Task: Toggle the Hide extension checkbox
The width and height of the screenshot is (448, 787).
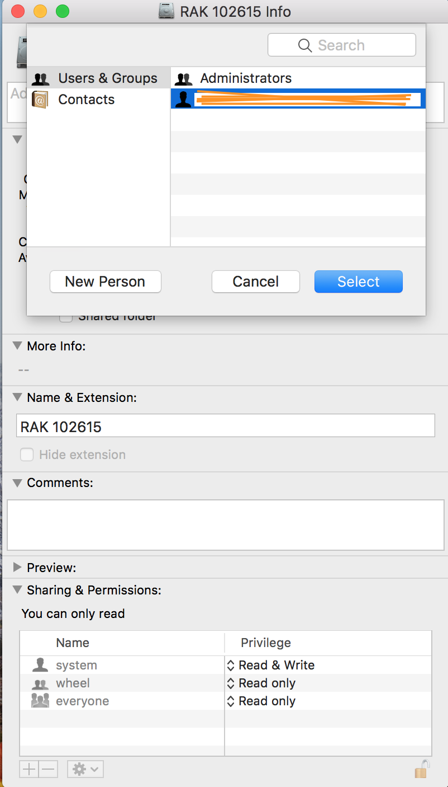Action: (27, 455)
